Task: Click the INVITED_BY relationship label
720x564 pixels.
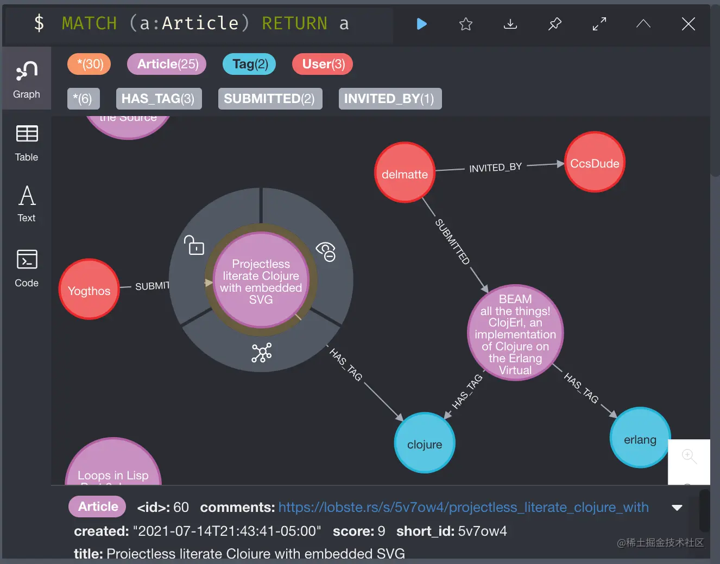Action: tap(496, 168)
